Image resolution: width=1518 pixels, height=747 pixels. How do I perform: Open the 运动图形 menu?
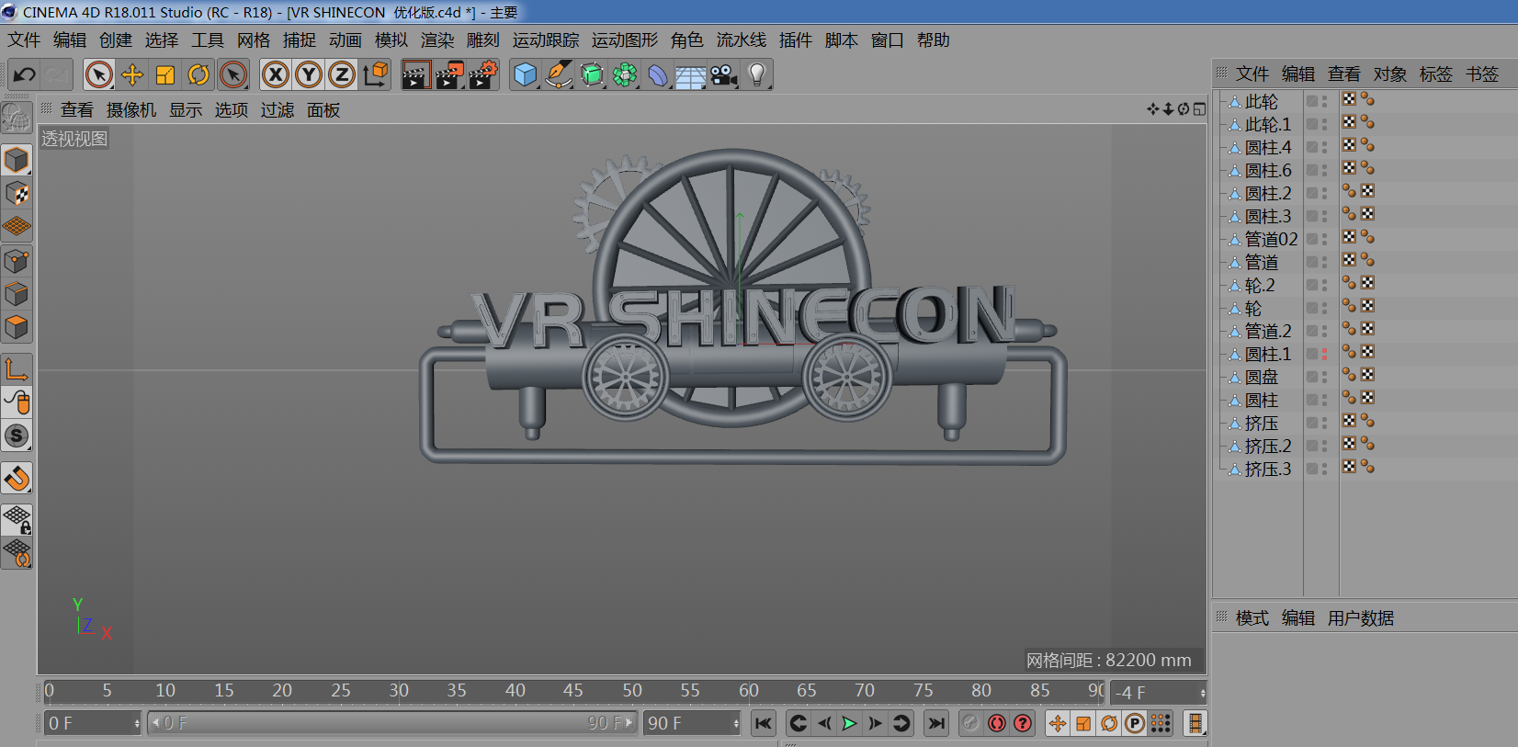click(x=625, y=40)
